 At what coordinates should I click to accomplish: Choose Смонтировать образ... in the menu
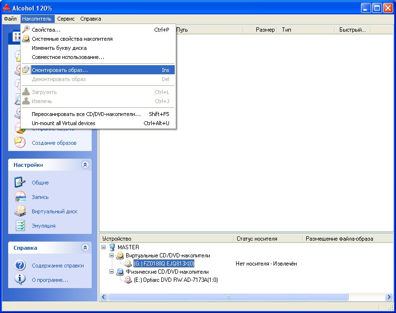(98, 70)
